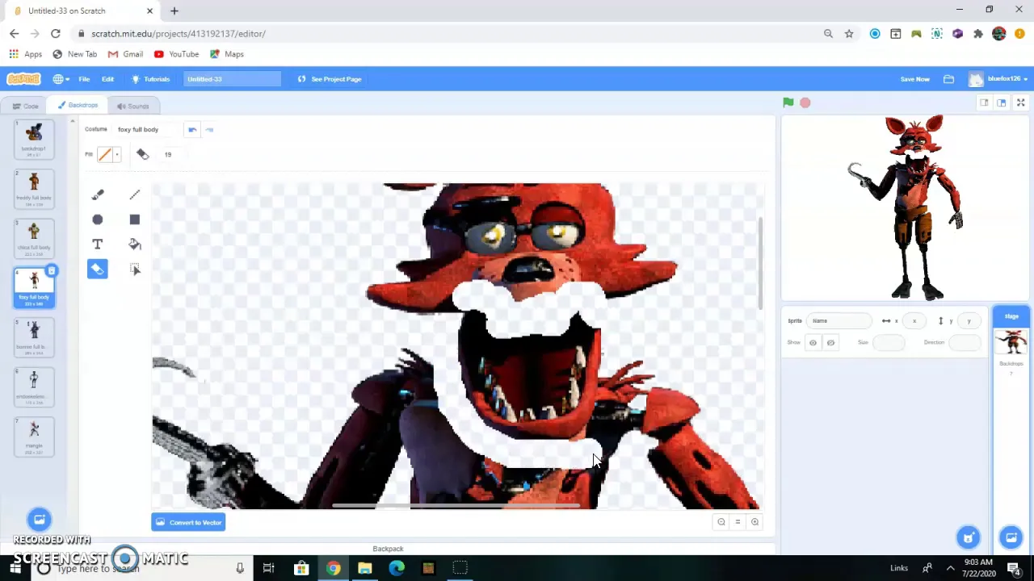1034x581 pixels.
Task: Click Save Now
Action: (x=914, y=79)
